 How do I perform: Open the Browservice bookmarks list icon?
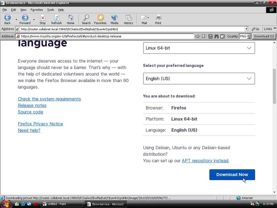click(x=210, y=36)
